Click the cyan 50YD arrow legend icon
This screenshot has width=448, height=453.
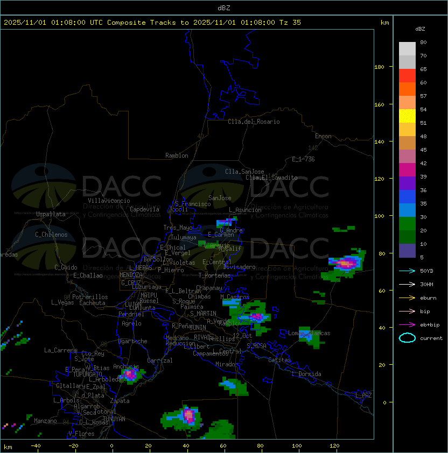pyautogui.click(x=407, y=271)
